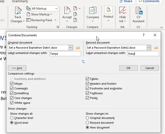Expand Track Changes dropdown arrow
Image resolution: width=165 pixels, height=134 pixels.
[x=24, y=21]
